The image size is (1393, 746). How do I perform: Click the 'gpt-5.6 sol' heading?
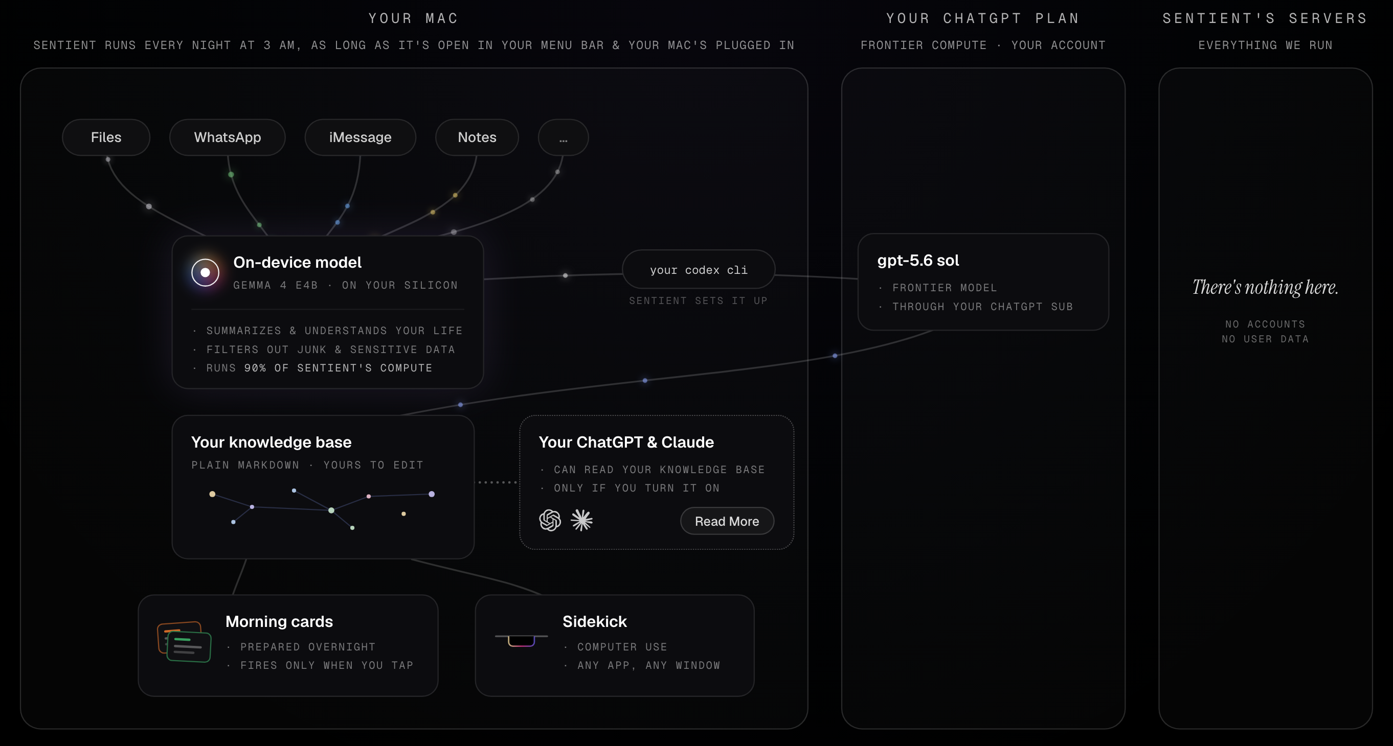click(918, 261)
